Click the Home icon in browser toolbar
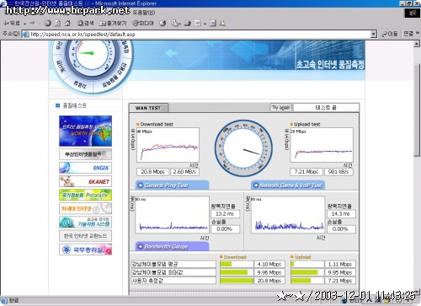This screenshot has height=306, width=421. [67, 23]
